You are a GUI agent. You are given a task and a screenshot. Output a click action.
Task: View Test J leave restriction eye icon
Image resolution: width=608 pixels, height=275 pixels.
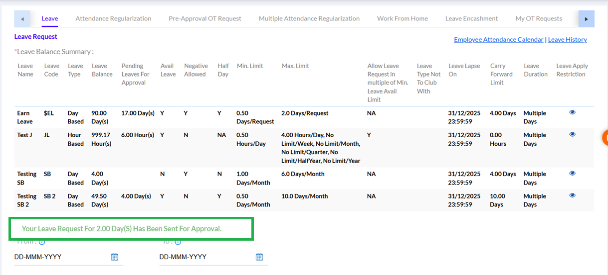click(x=572, y=134)
